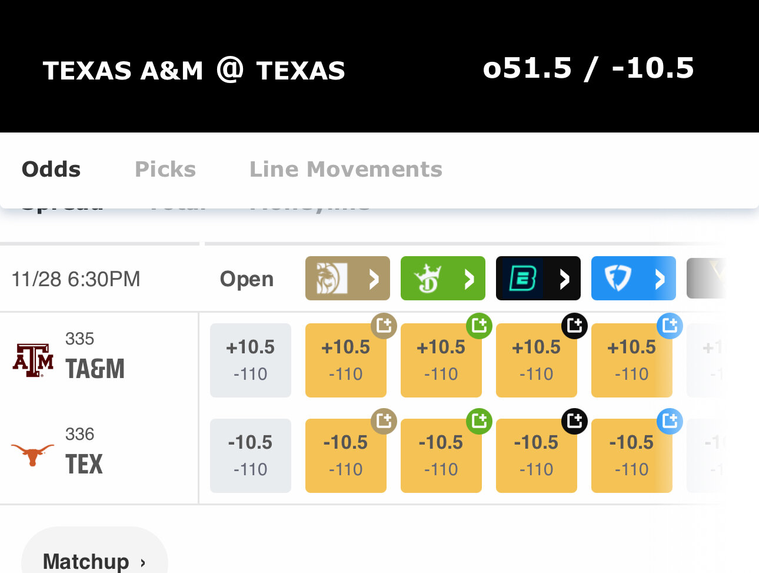Open the Matchup button

click(x=94, y=560)
